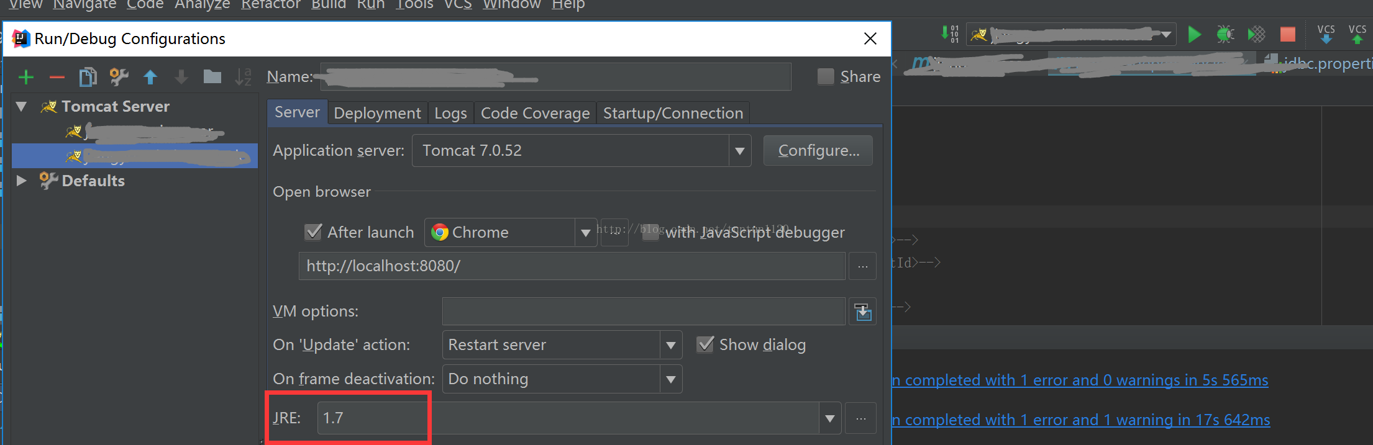Enable with JavaScript debugger checkbox
Image resolution: width=1373 pixels, height=445 pixels.
650,232
